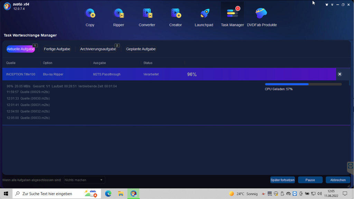The image size is (354, 199).
Task: Open the Converter module
Action: [147, 17]
